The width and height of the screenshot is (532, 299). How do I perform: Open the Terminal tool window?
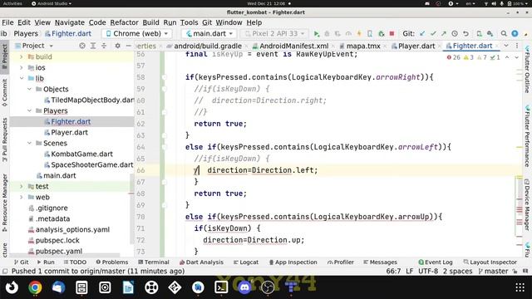pyautogui.click(x=154, y=262)
